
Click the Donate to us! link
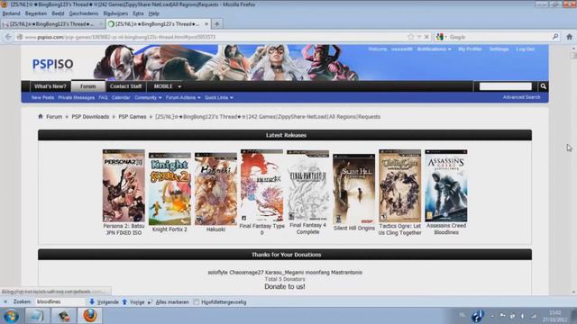pos(285,286)
